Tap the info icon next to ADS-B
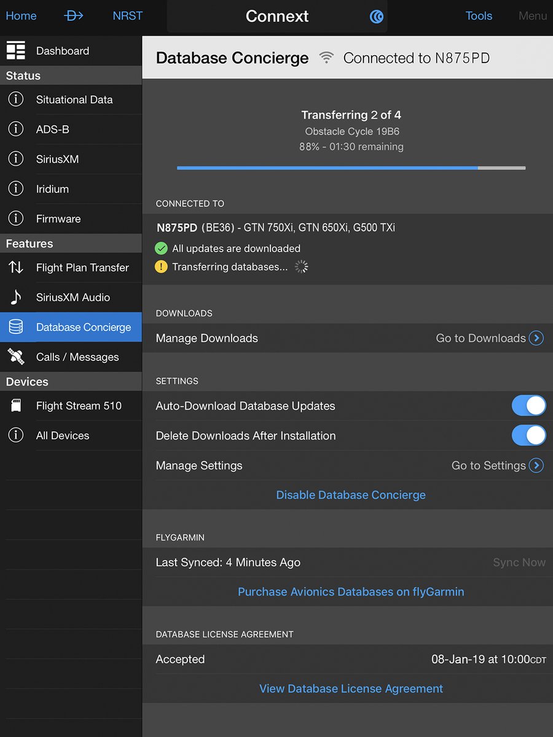This screenshot has height=737, width=553. [x=16, y=129]
